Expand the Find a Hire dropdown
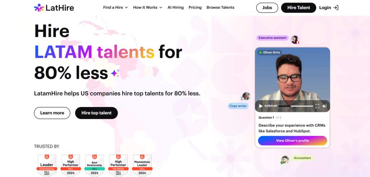 click(115, 8)
